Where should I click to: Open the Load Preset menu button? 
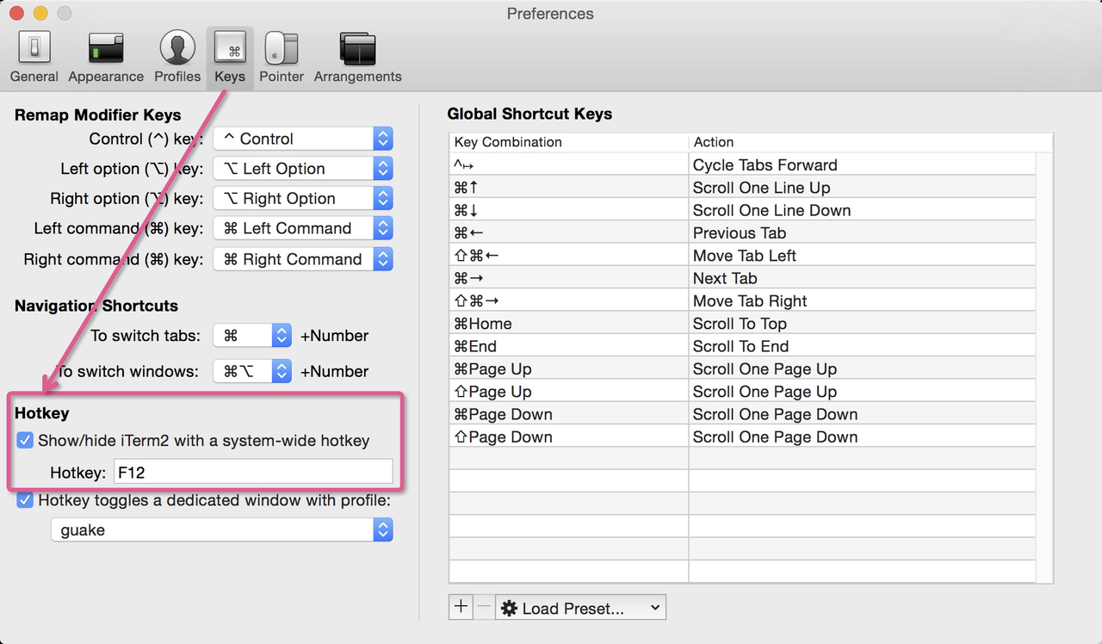[x=581, y=608]
